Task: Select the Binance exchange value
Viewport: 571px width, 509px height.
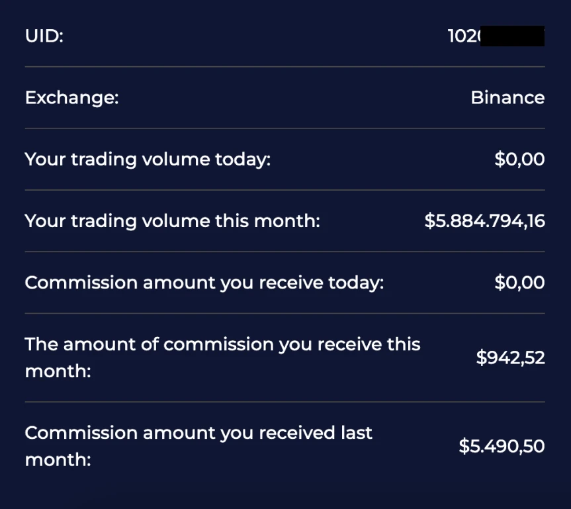Action: pos(507,98)
